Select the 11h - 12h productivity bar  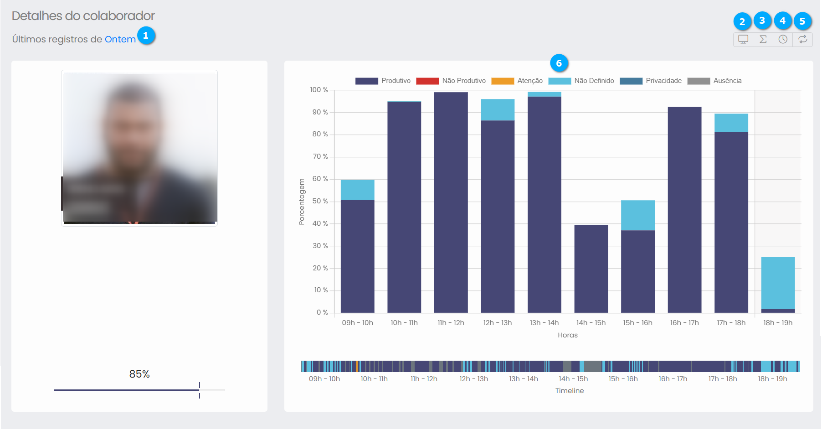point(451,202)
